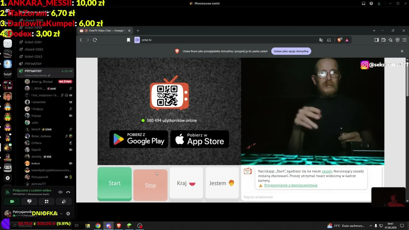Viewport: 409px width, 230px height.
Task: Toggle Brave sidebar panel
Action: pos(376,40)
